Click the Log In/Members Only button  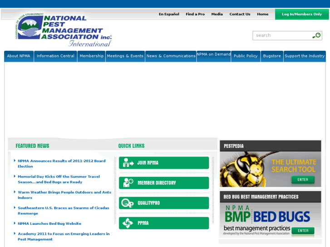coord(302,15)
